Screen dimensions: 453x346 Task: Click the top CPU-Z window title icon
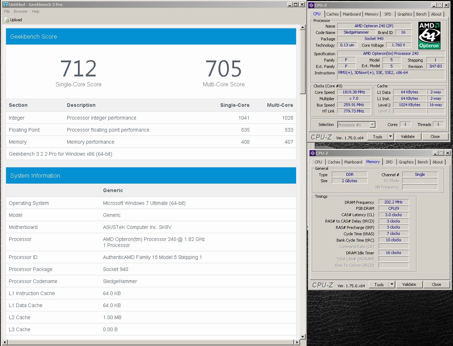[312, 5]
